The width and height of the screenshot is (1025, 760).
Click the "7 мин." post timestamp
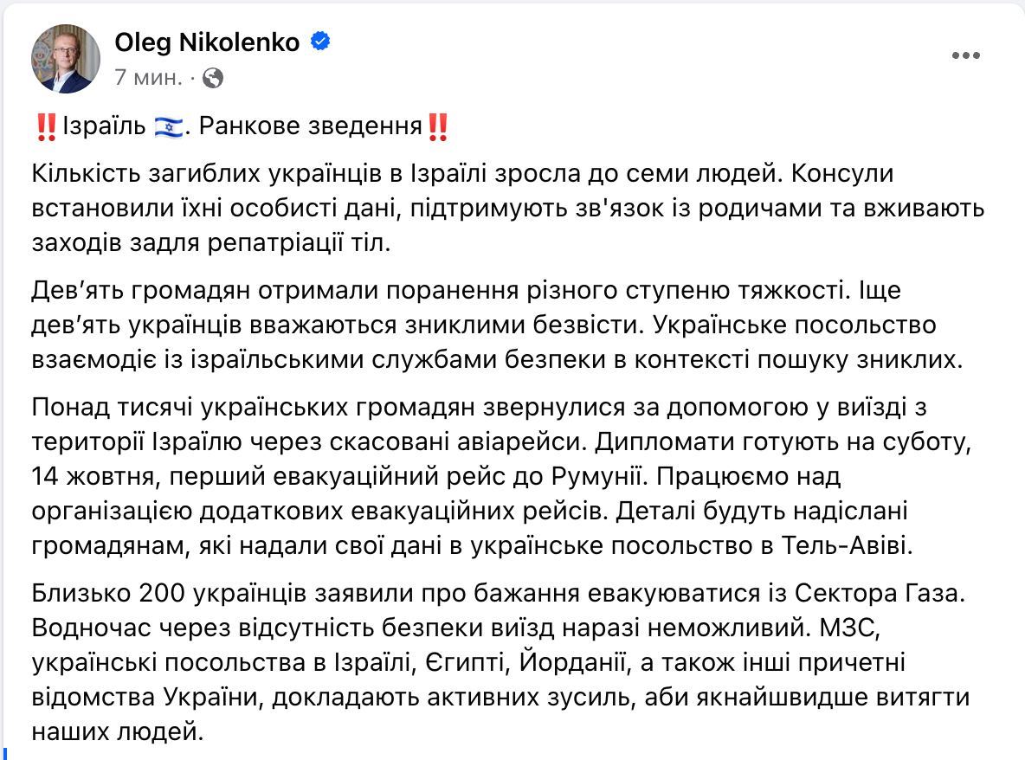tap(148, 78)
